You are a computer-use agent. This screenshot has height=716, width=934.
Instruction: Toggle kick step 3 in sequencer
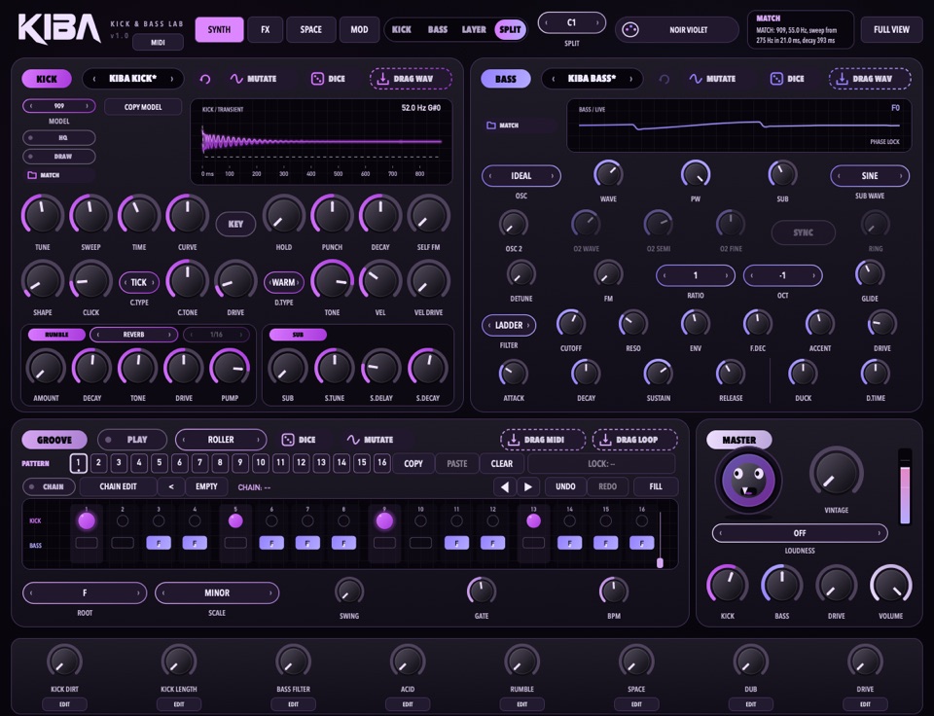coord(159,520)
